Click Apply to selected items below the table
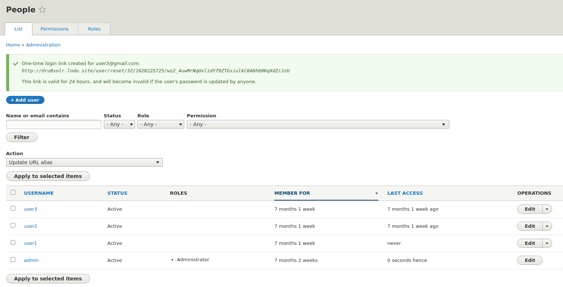Screen dimensions: 563x287 [48, 279]
